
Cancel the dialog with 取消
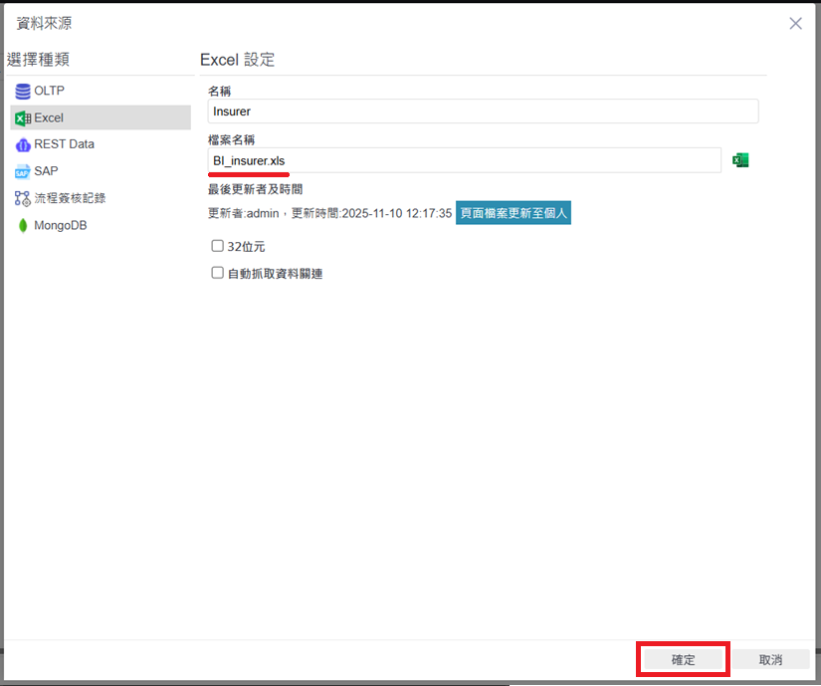[x=770, y=660]
